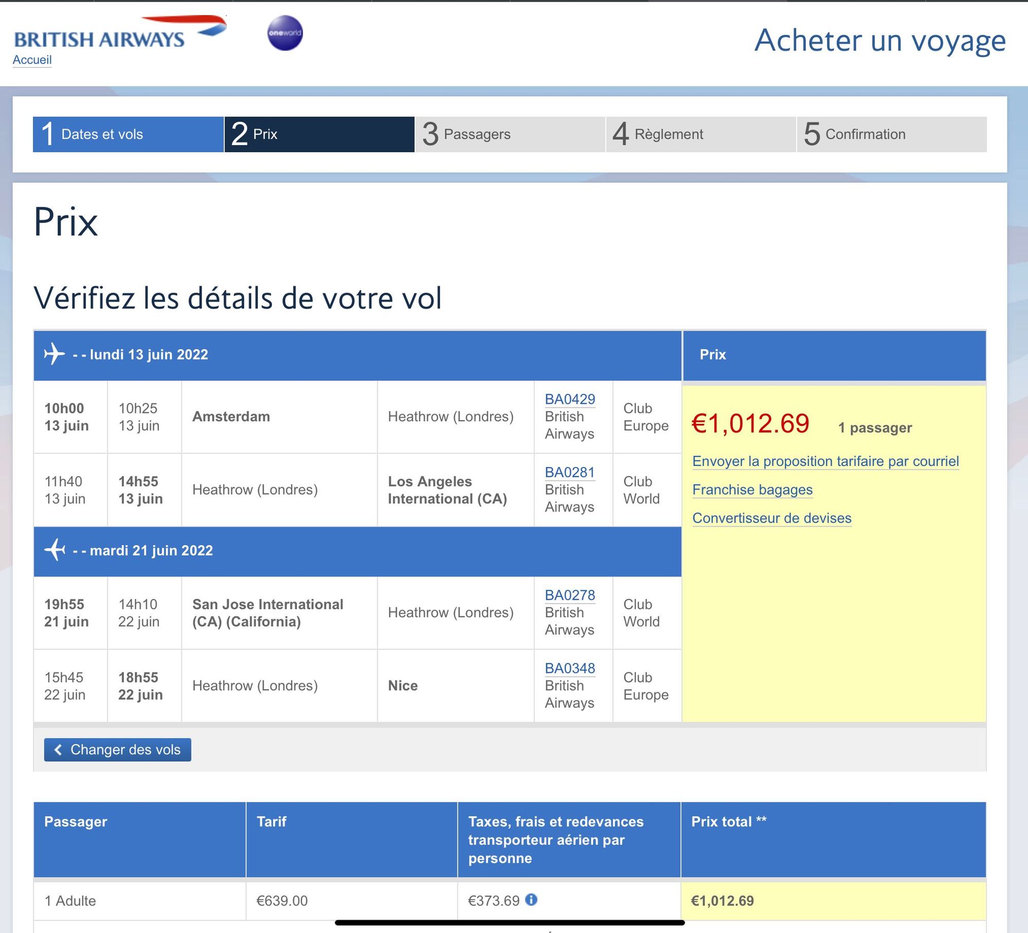Click the oneworld alliance logo
This screenshot has height=933, width=1028.
(285, 33)
